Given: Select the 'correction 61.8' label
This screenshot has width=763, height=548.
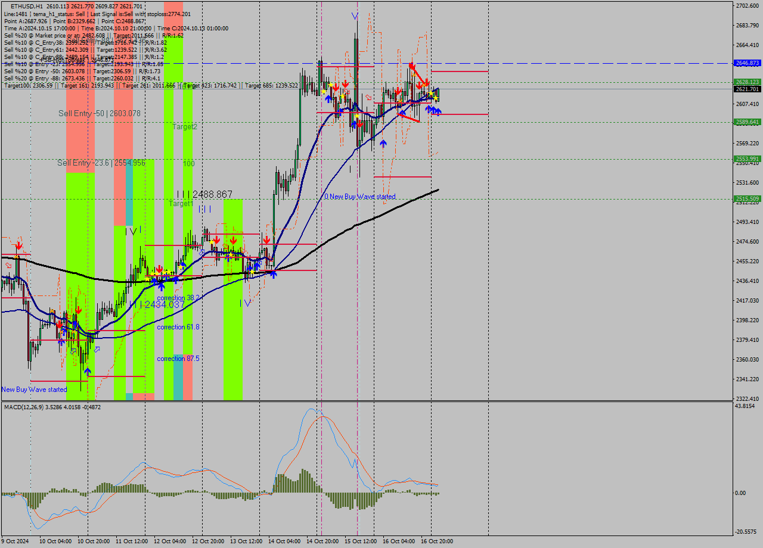Looking at the screenshot, I should (178, 327).
